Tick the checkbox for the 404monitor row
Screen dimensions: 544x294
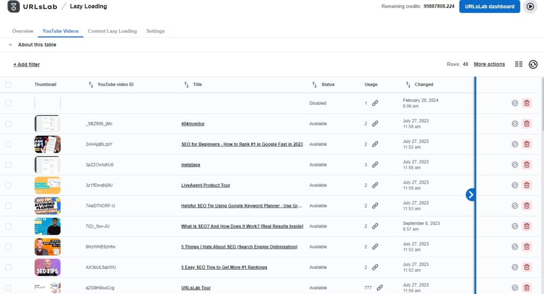(x=8, y=124)
